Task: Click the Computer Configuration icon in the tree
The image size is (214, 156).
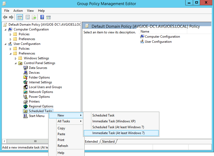Action: (x=10, y=29)
